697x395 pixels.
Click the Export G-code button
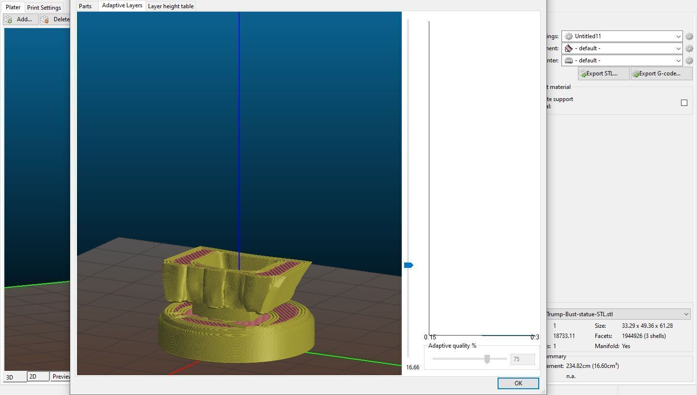point(661,73)
